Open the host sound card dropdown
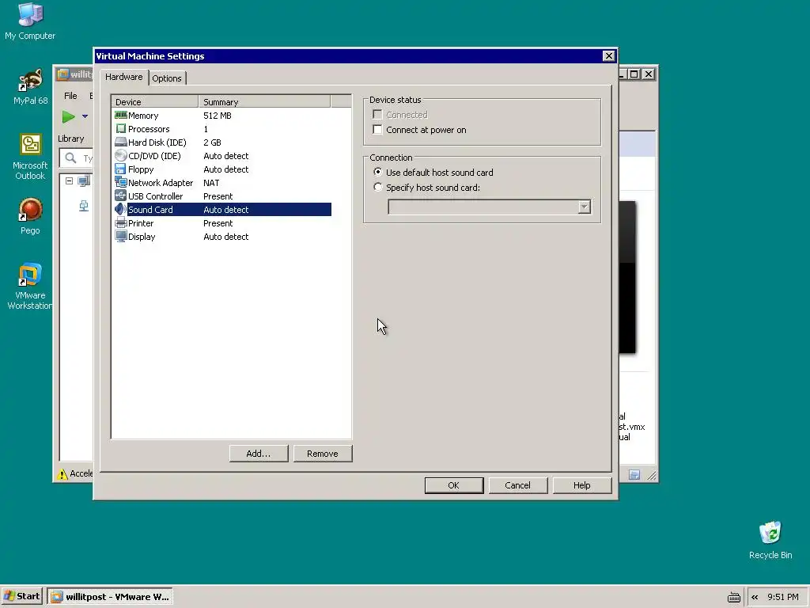 [x=585, y=207]
